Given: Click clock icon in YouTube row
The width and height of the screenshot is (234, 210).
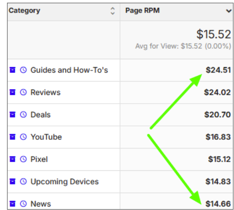Looking at the screenshot, I should pos(23,137).
